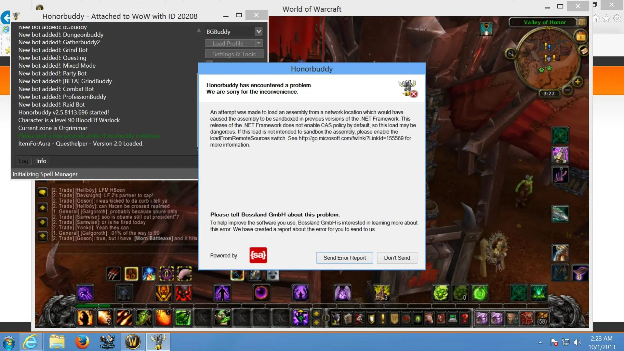This screenshot has height=351, width=624.
Task: Open the backpack showing 58 free slots
Action: pyautogui.click(x=542, y=318)
